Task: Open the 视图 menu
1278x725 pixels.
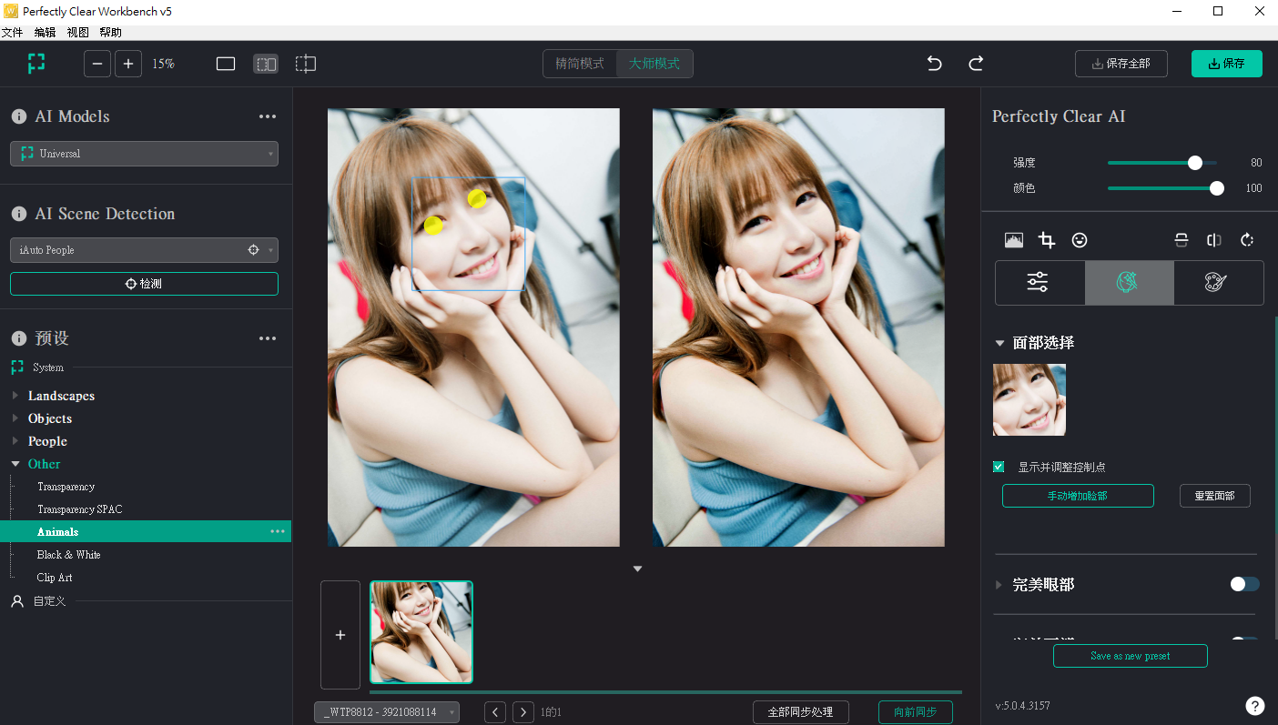Action: coord(77,32)
